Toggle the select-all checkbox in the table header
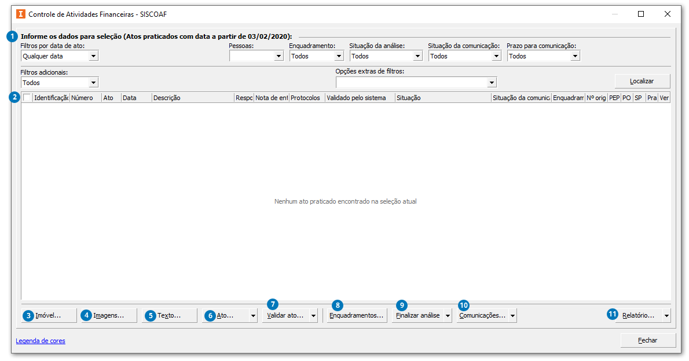 (27, 98)
